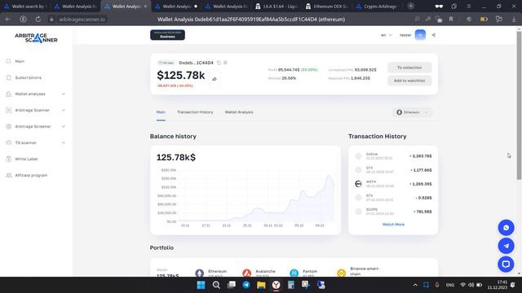
Task: Open Yandex Browser from the taskbar
Action: point(276,285)
